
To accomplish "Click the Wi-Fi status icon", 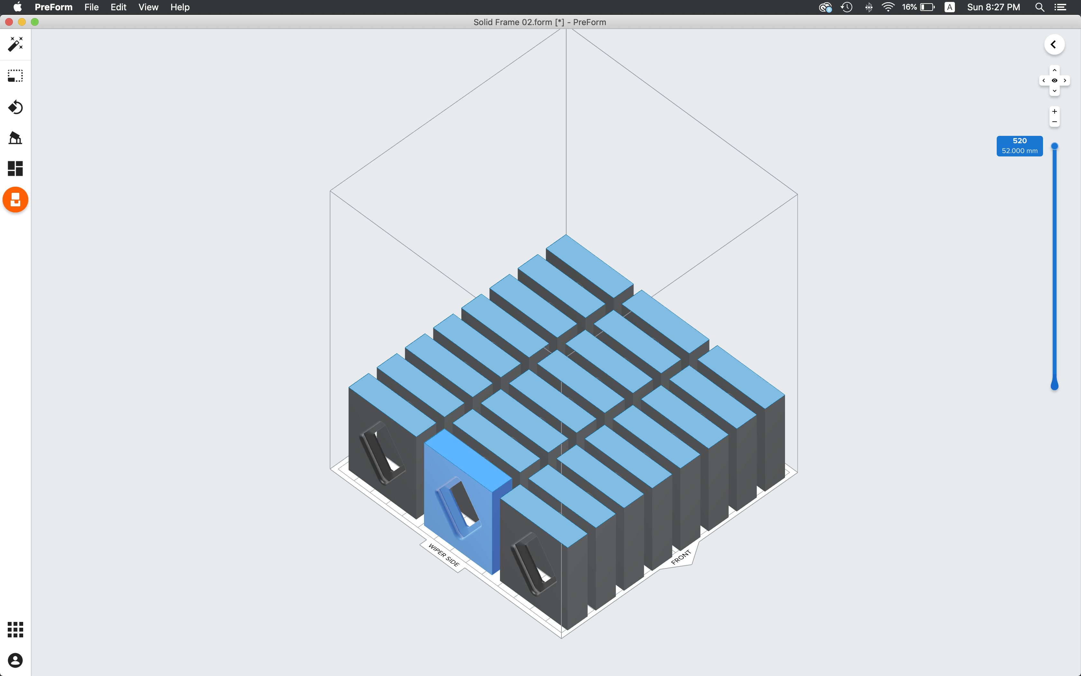I will pos(888,7).
